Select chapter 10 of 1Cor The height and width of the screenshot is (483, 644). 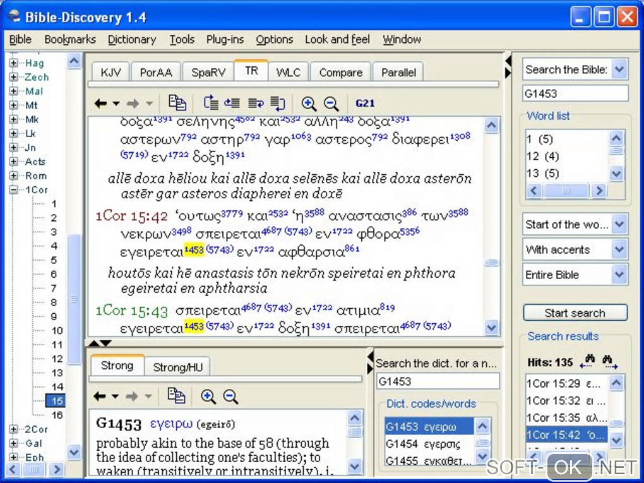point(57,331)
